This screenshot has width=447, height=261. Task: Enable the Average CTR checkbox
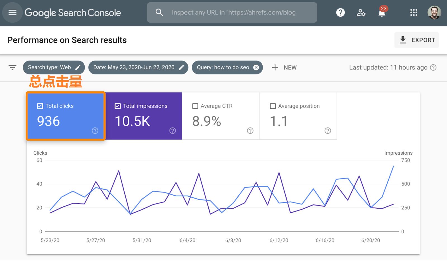[195, 106]
